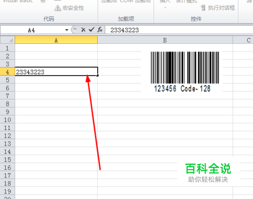Select column A header

[x=56, y=40]
